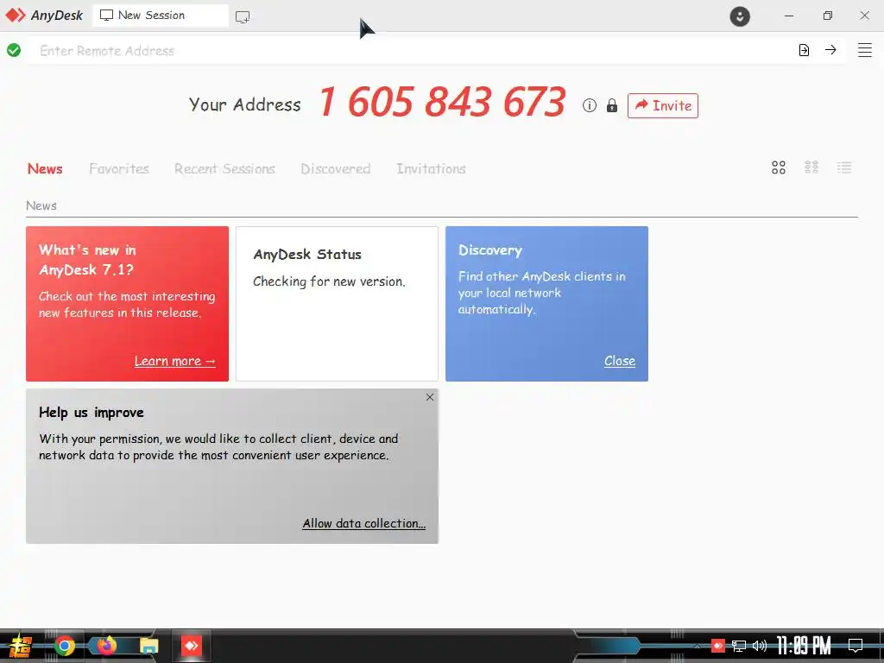The width and height of the screenshot is (884, 663).
Task: Open the Invitations tab
Action: click(x=431, y=168)
